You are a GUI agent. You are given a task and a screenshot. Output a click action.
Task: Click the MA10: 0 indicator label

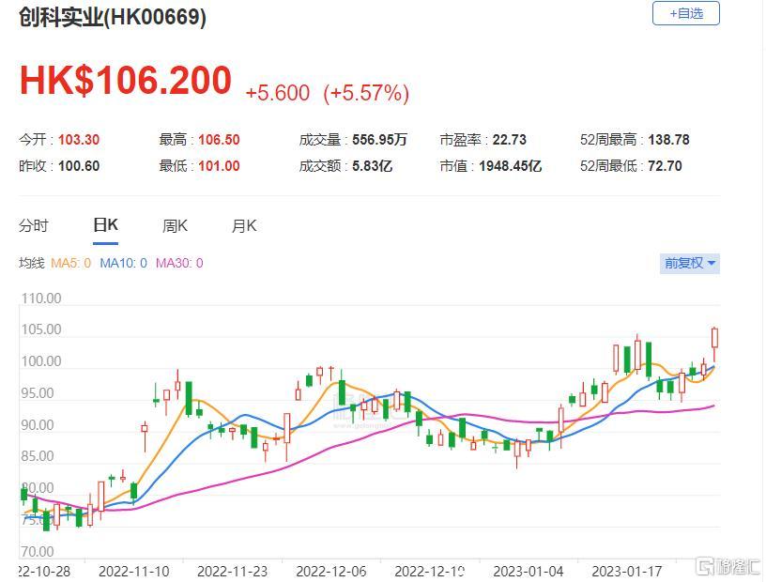point(123,264)
